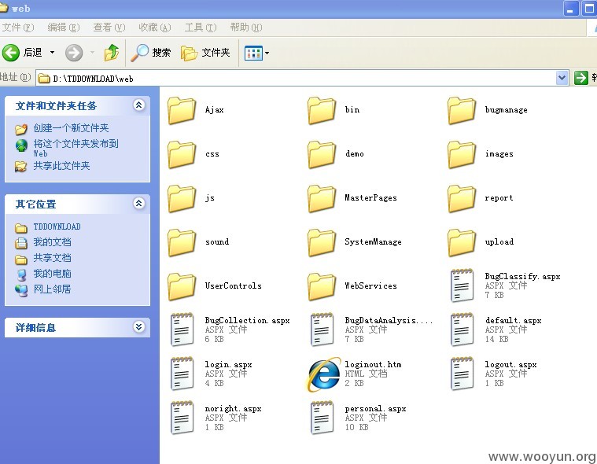The width and height of the screenshot is (597, 464).
Task: Select the images folder icon
Action: tap(462, 155)
